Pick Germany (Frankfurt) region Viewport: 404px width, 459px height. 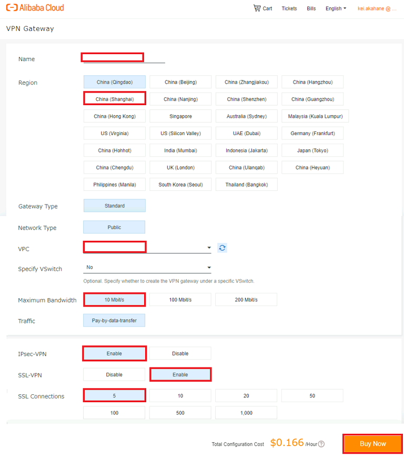click(x=312, y=133)
